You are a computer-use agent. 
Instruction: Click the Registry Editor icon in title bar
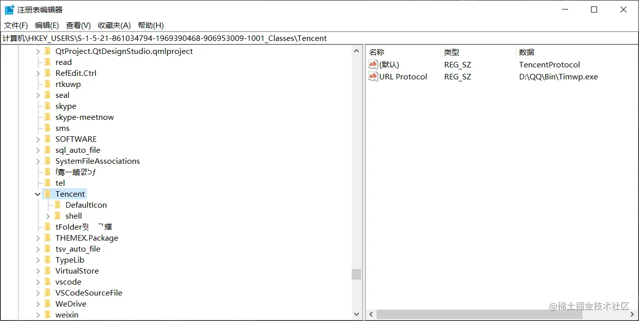click(x=8, y=9)
